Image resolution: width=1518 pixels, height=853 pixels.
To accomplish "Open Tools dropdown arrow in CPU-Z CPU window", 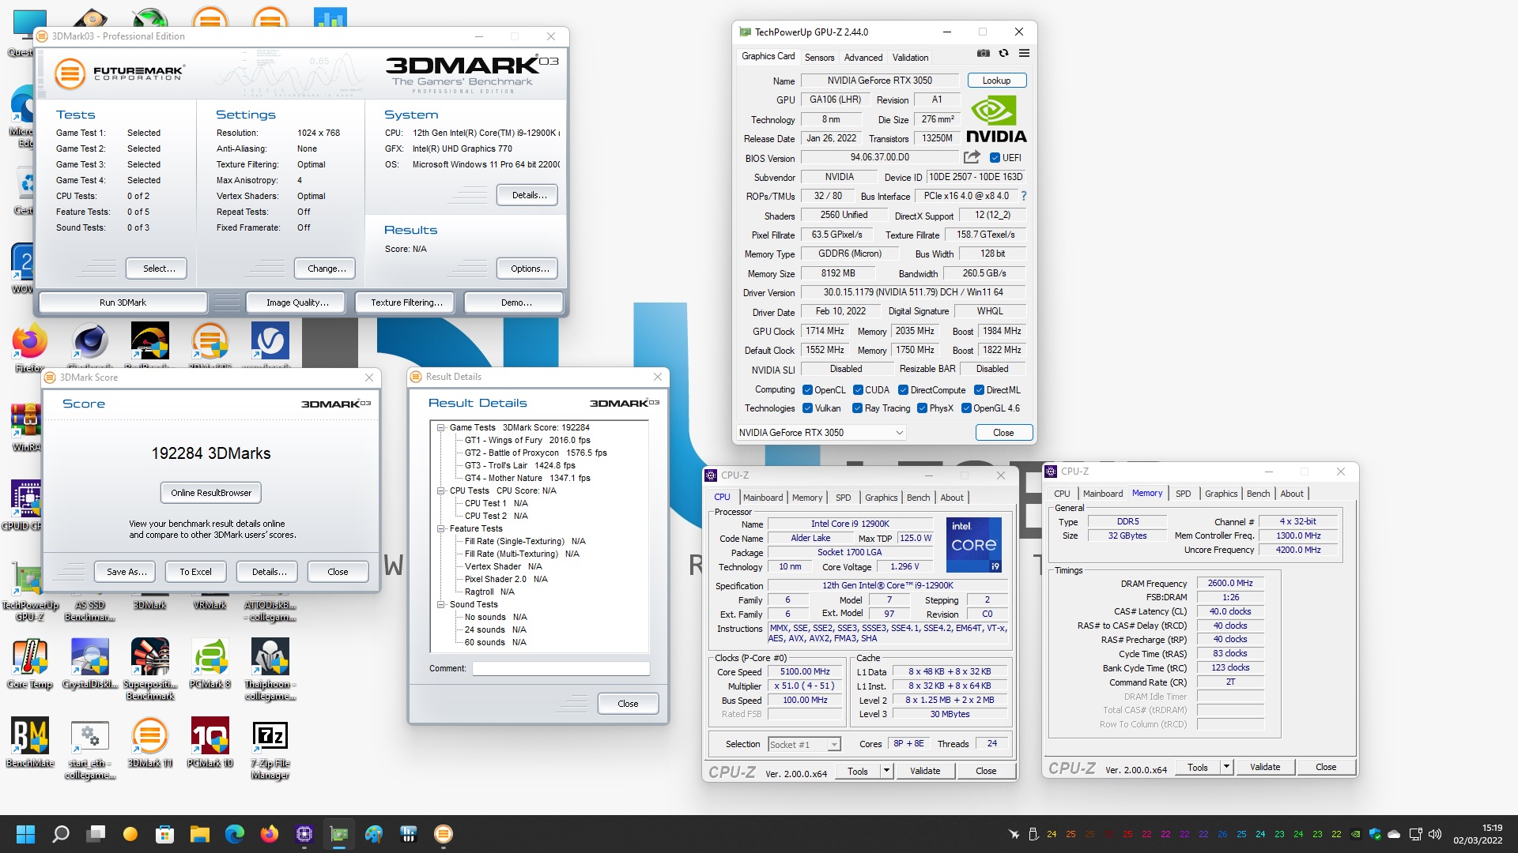I will click(886, 771).
